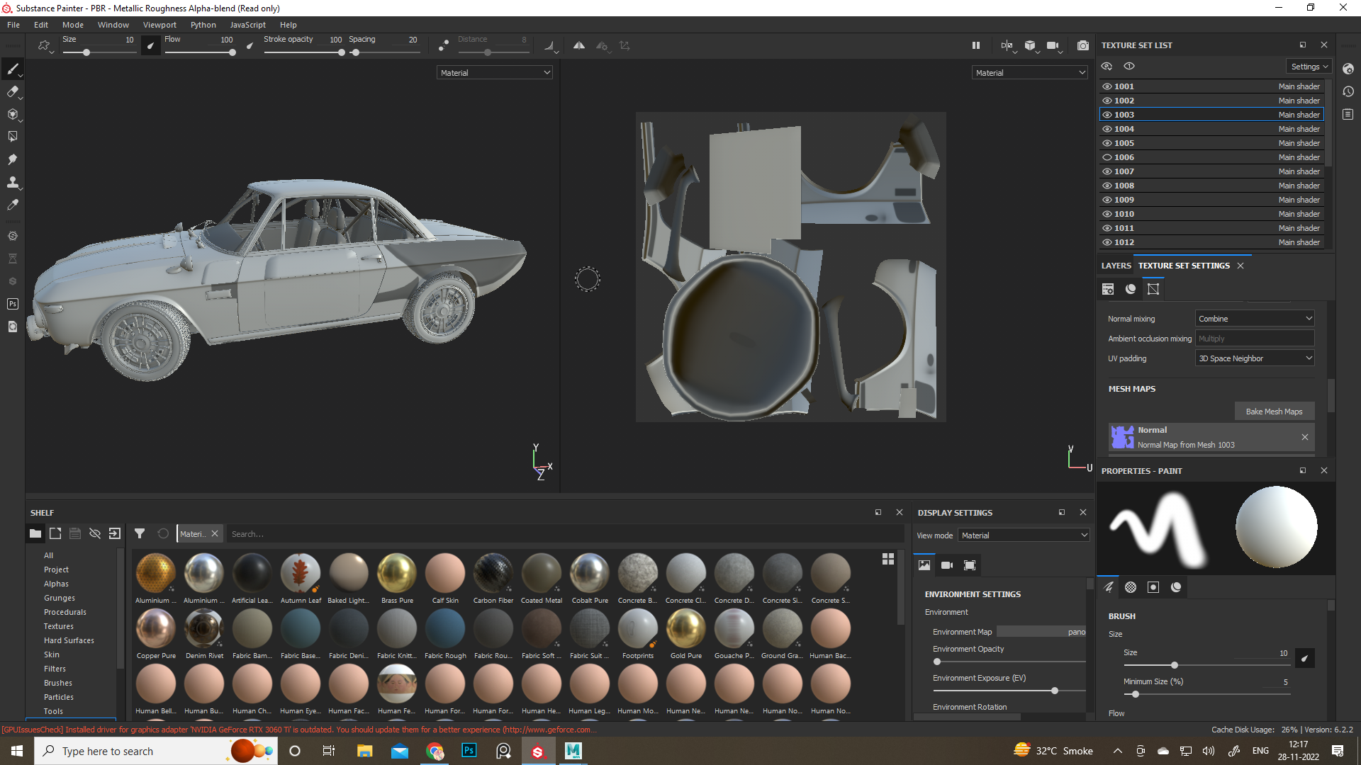Toggle visibility of texture set 1005
This screenshot has height=765, width=1361.
pos(1107,143)
